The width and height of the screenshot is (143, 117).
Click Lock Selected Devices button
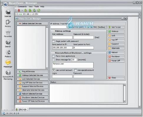click(32, 79)
